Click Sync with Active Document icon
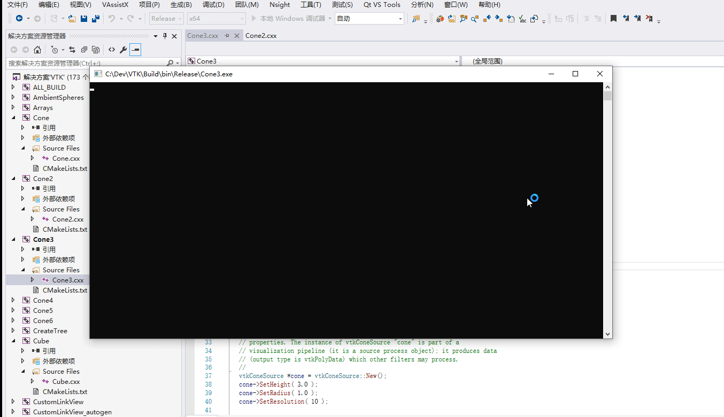The height and width of the screenshot is (417, 724). tap(72, 50)
